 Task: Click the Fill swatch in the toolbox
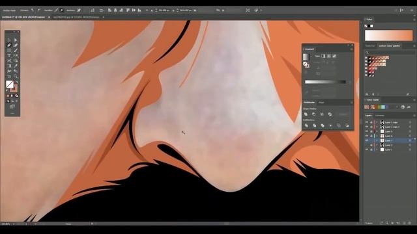(10, 84)
